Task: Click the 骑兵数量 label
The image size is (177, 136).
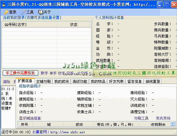Action: [162, 30]
